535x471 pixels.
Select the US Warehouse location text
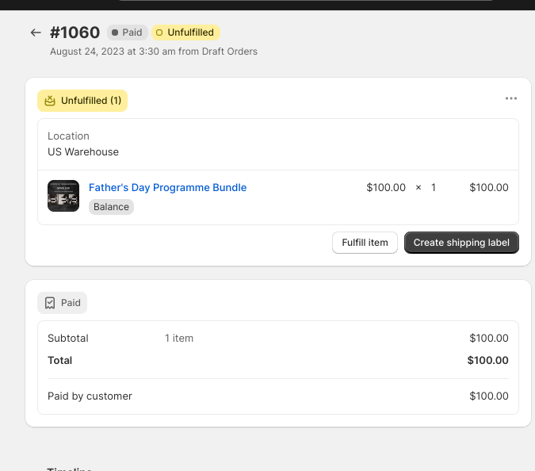(x=83, y=151)
